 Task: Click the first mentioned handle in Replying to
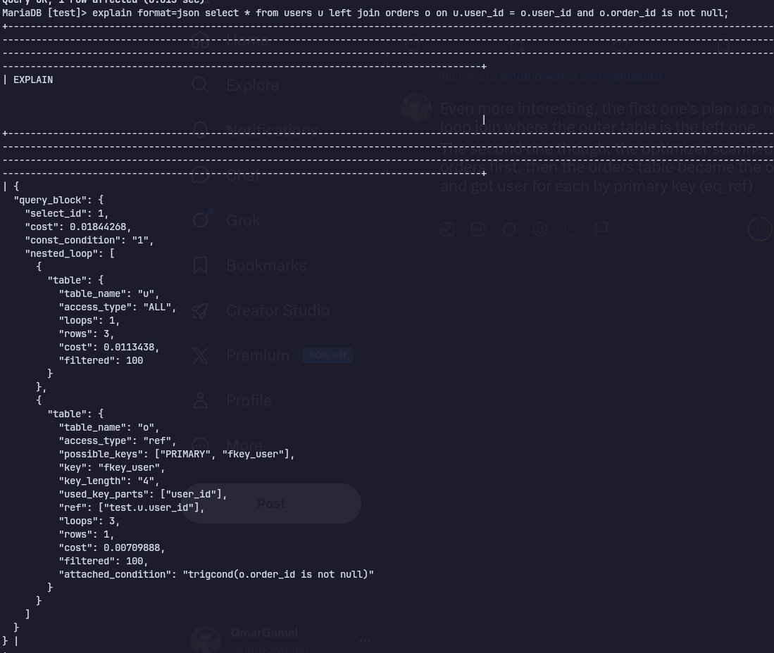pyautogui.click(x=539, y=77)
